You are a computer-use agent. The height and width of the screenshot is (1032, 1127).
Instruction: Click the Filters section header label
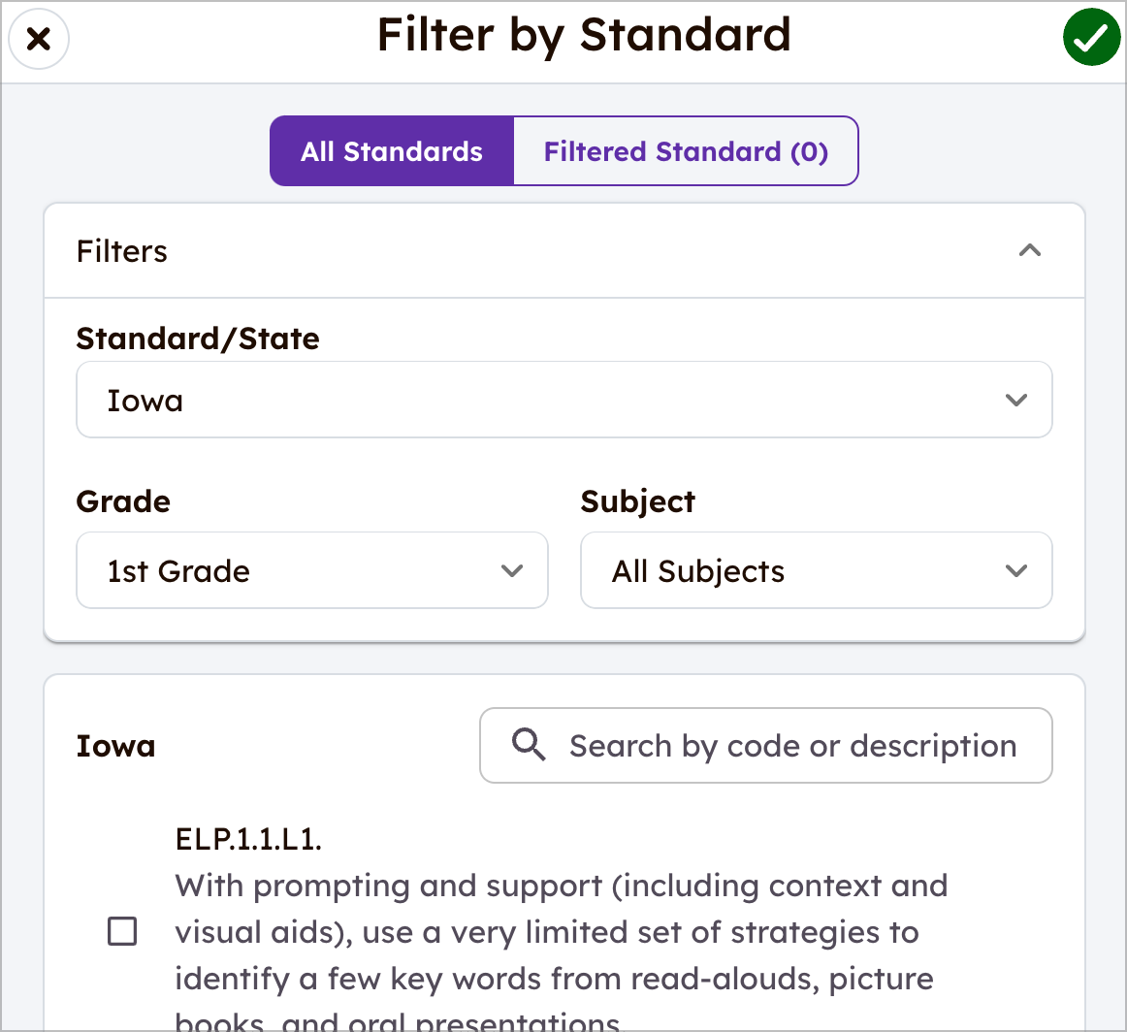coord(122,251)
